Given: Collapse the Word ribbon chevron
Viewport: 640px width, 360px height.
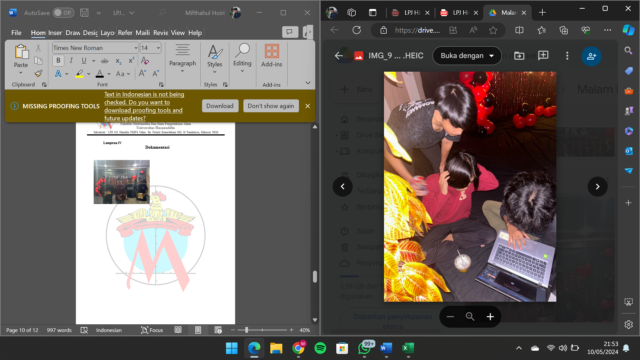Looking at the screenshot, I should tap(308, 83).
